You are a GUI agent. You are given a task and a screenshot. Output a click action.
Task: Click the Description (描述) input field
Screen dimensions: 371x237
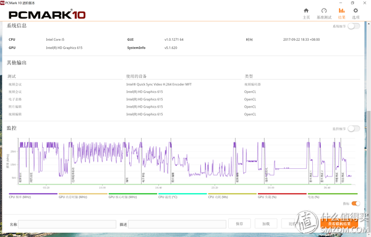point(177,224)
